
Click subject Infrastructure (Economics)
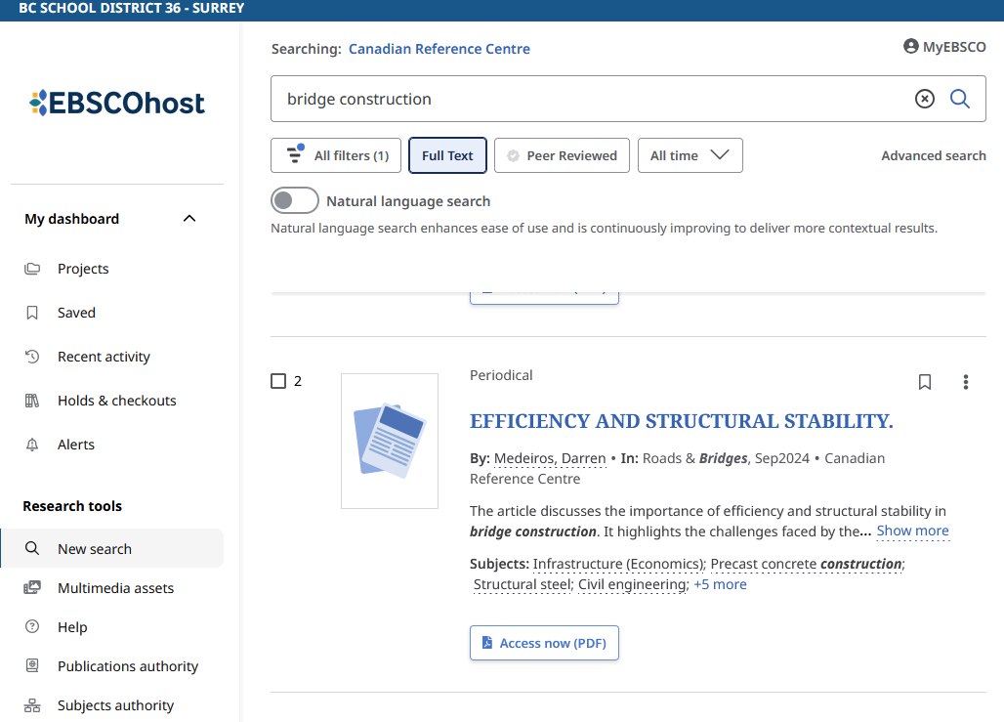click(617, 564)
